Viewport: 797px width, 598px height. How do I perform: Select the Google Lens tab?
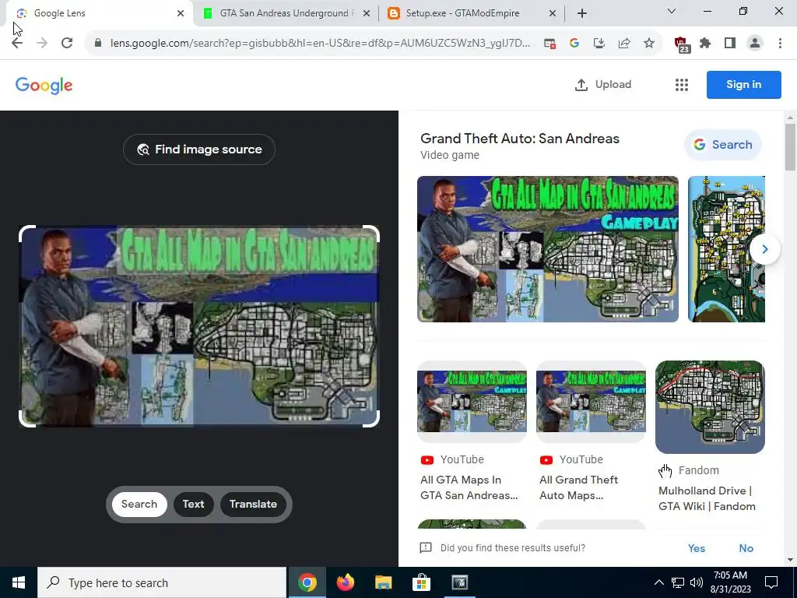100,13
